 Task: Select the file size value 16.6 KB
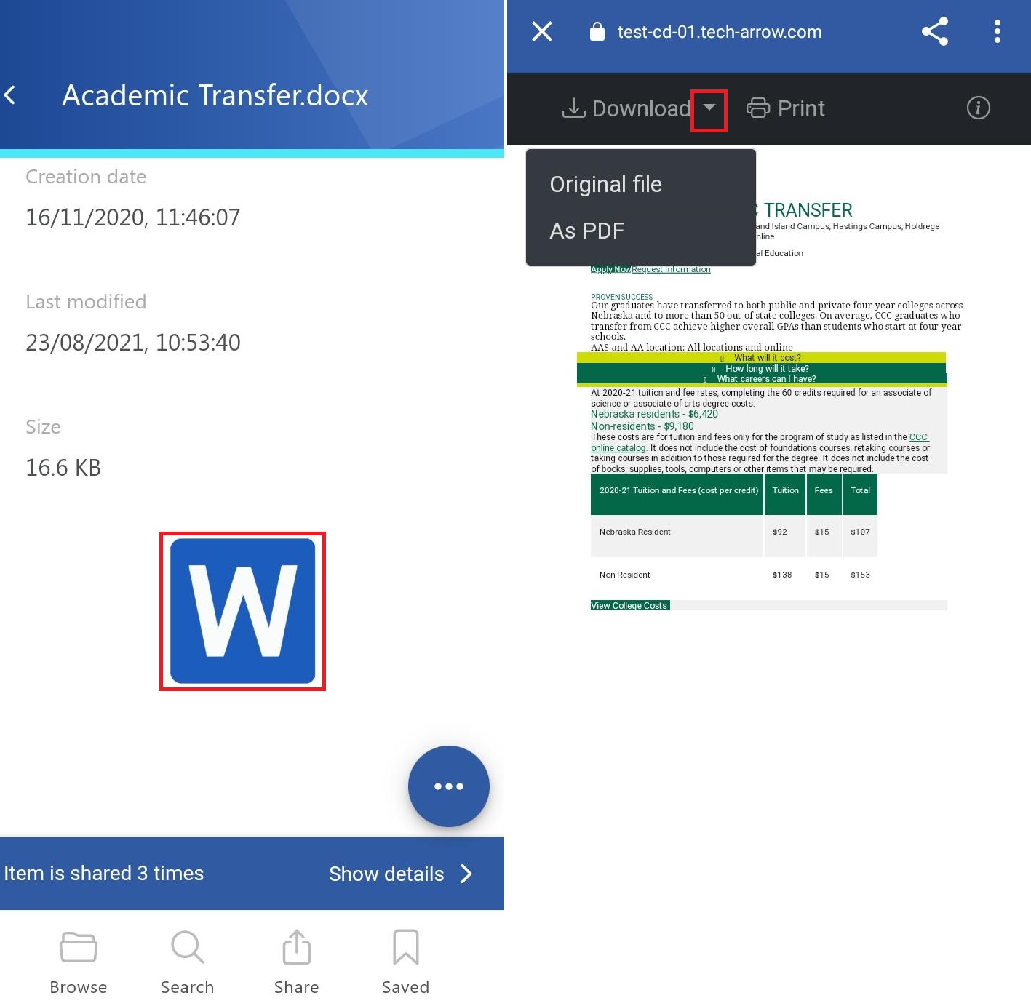(63, 468)
